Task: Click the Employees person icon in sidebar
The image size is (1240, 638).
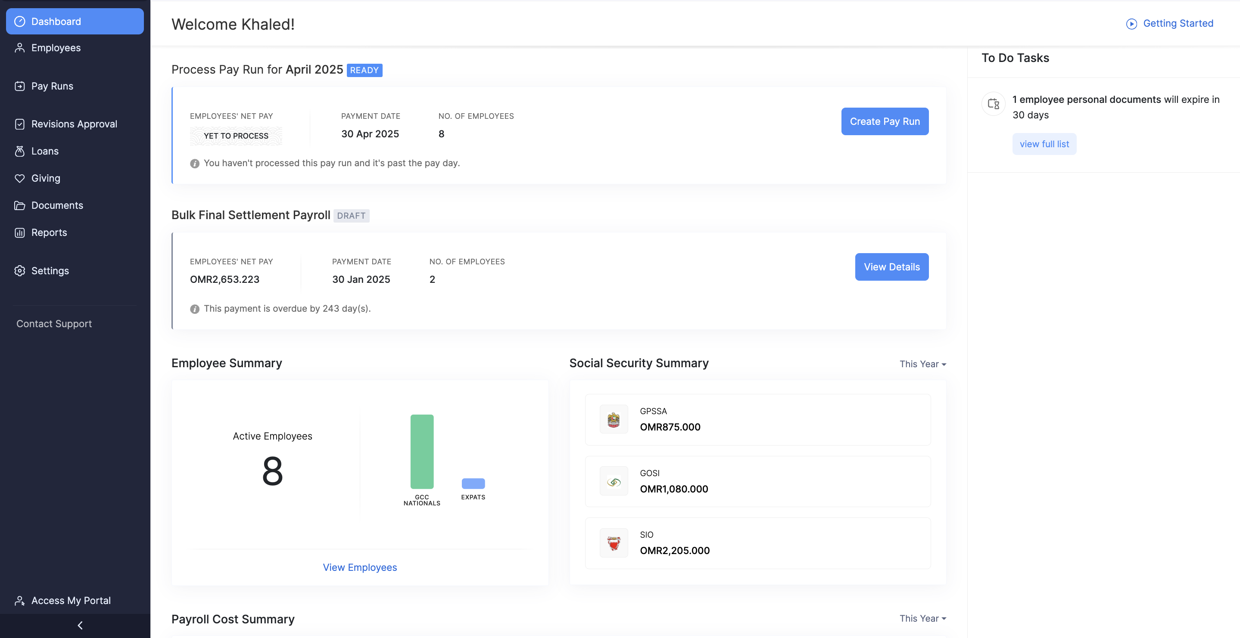Action: tap(20, 48)
